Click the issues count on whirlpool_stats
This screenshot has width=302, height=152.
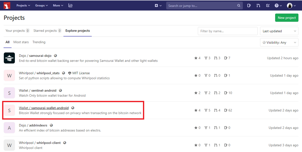227,75
